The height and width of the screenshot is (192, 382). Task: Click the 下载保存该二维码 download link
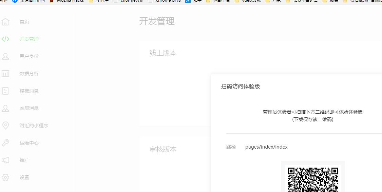click(312, 119)
